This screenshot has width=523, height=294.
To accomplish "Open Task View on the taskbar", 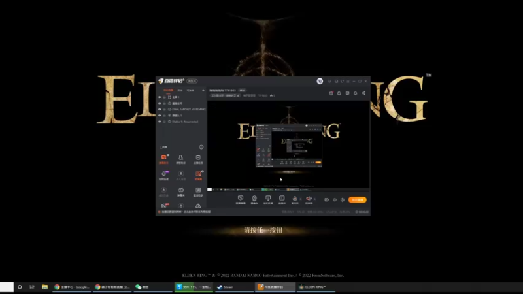I will pos(32,287).
